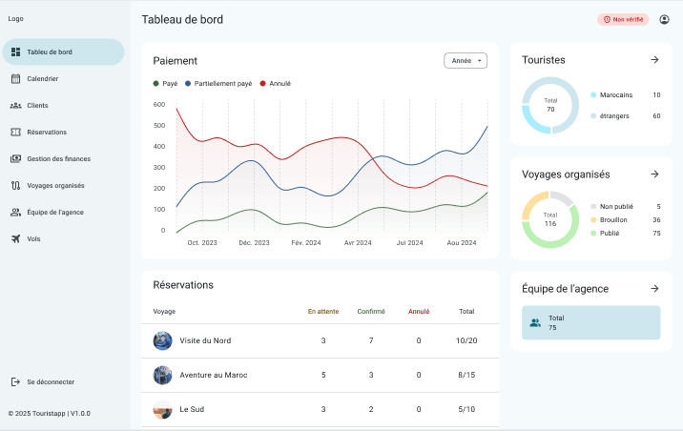683x431 pixels.
Task: Toggle the Annulé legend series
Action: (x=275, y=84)
